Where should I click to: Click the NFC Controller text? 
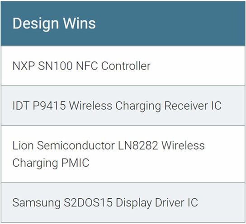tap(113, 66)
